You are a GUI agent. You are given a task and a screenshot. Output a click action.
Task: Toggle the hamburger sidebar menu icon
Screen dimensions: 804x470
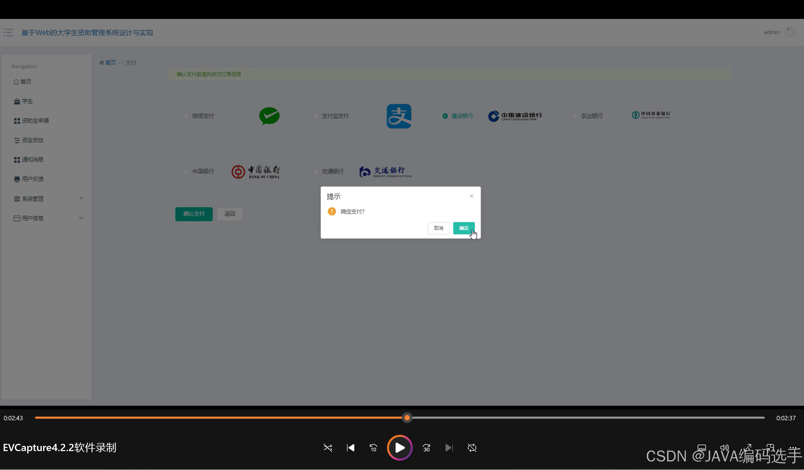tap(8, 32)
